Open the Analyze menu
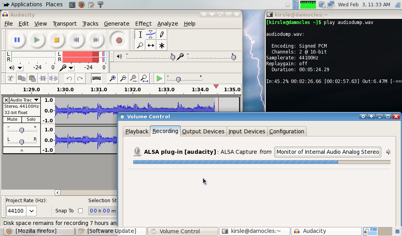Screen dimensions: 402x236 click(168, 24)
